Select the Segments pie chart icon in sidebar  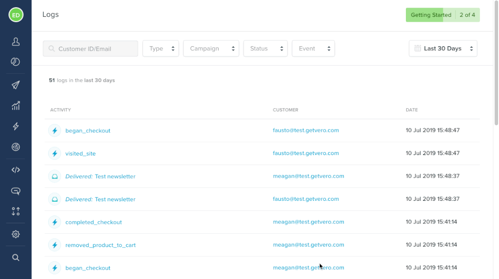click(x=16, y=62)
